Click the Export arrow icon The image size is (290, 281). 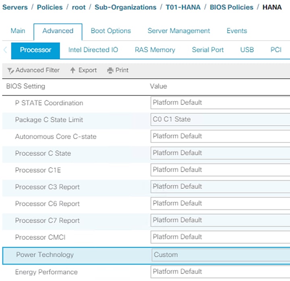pos(73,70)
